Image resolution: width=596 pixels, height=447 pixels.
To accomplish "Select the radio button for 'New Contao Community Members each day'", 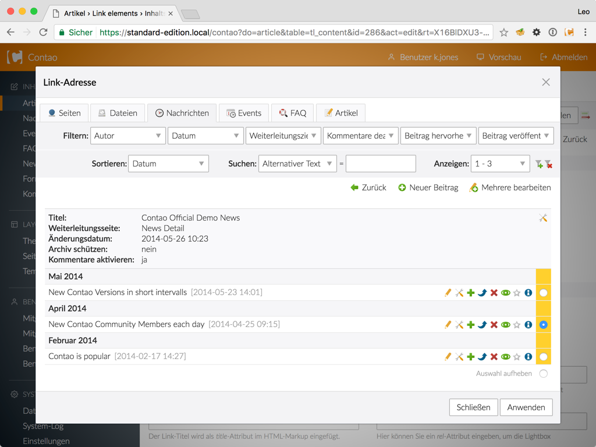I will [544, 325].
